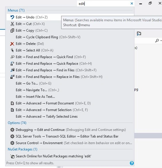The width and height of the screenshot is (162, 168).
Task: Click the Quick Replace icon
Action: [x=12, y=64]
